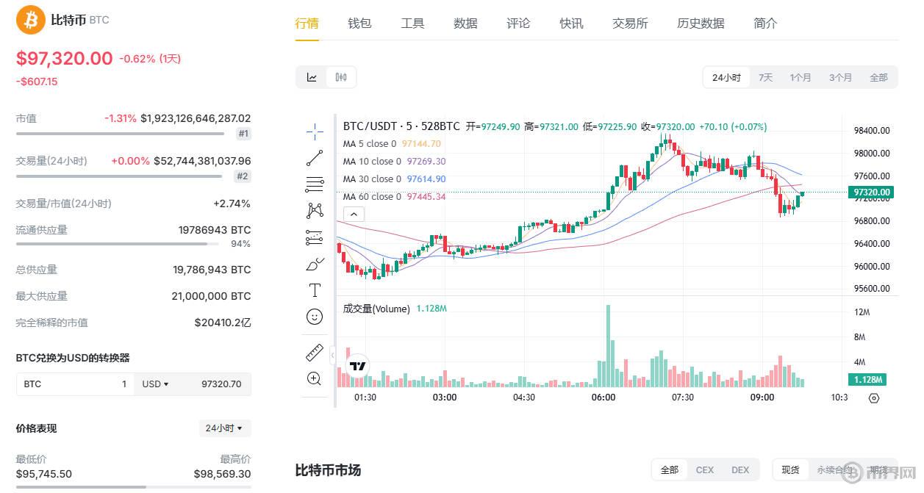Select the measure ruler tool
Viewport: 924px width, 493px height.
pyautogui.click(x=315, y=352)
